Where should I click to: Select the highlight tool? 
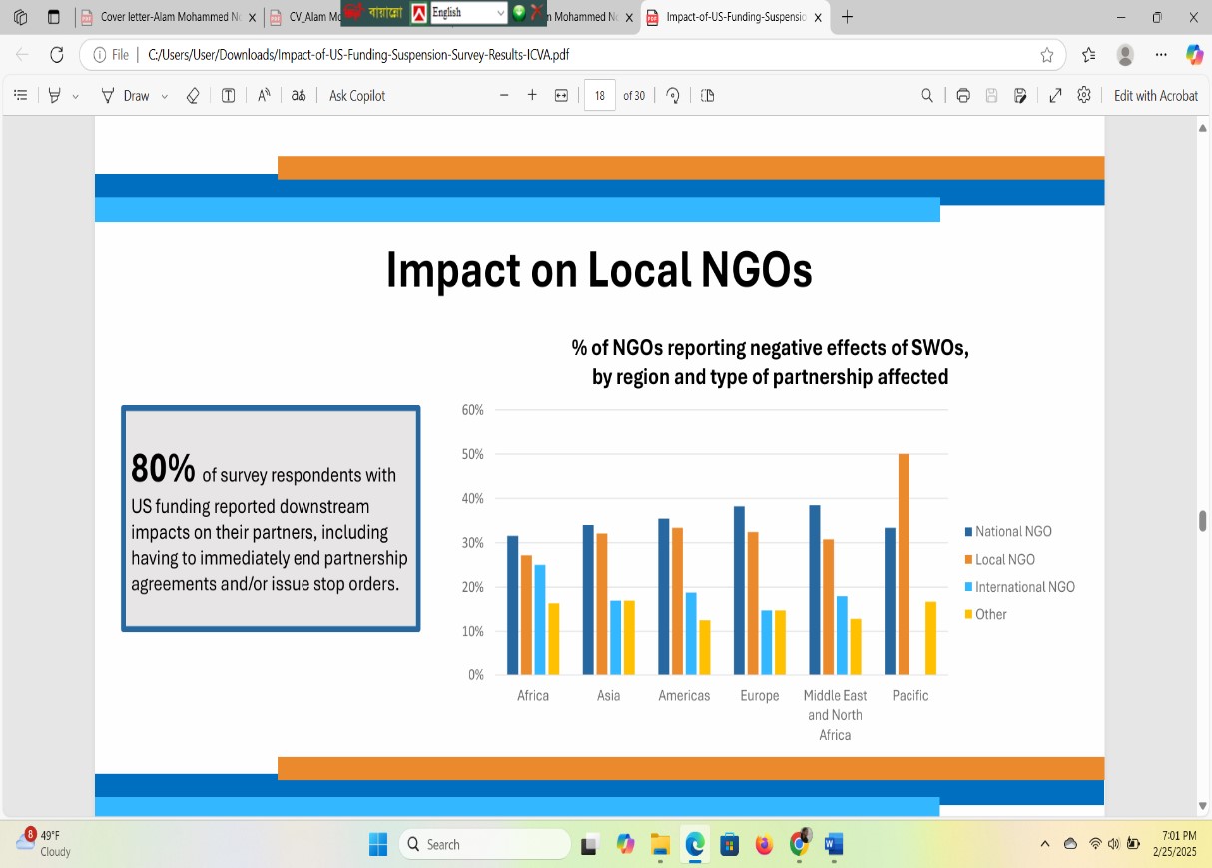[x=55, y=96]
